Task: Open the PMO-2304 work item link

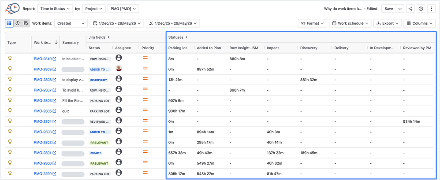Action: pyautogui.click(x=45, y=121)
